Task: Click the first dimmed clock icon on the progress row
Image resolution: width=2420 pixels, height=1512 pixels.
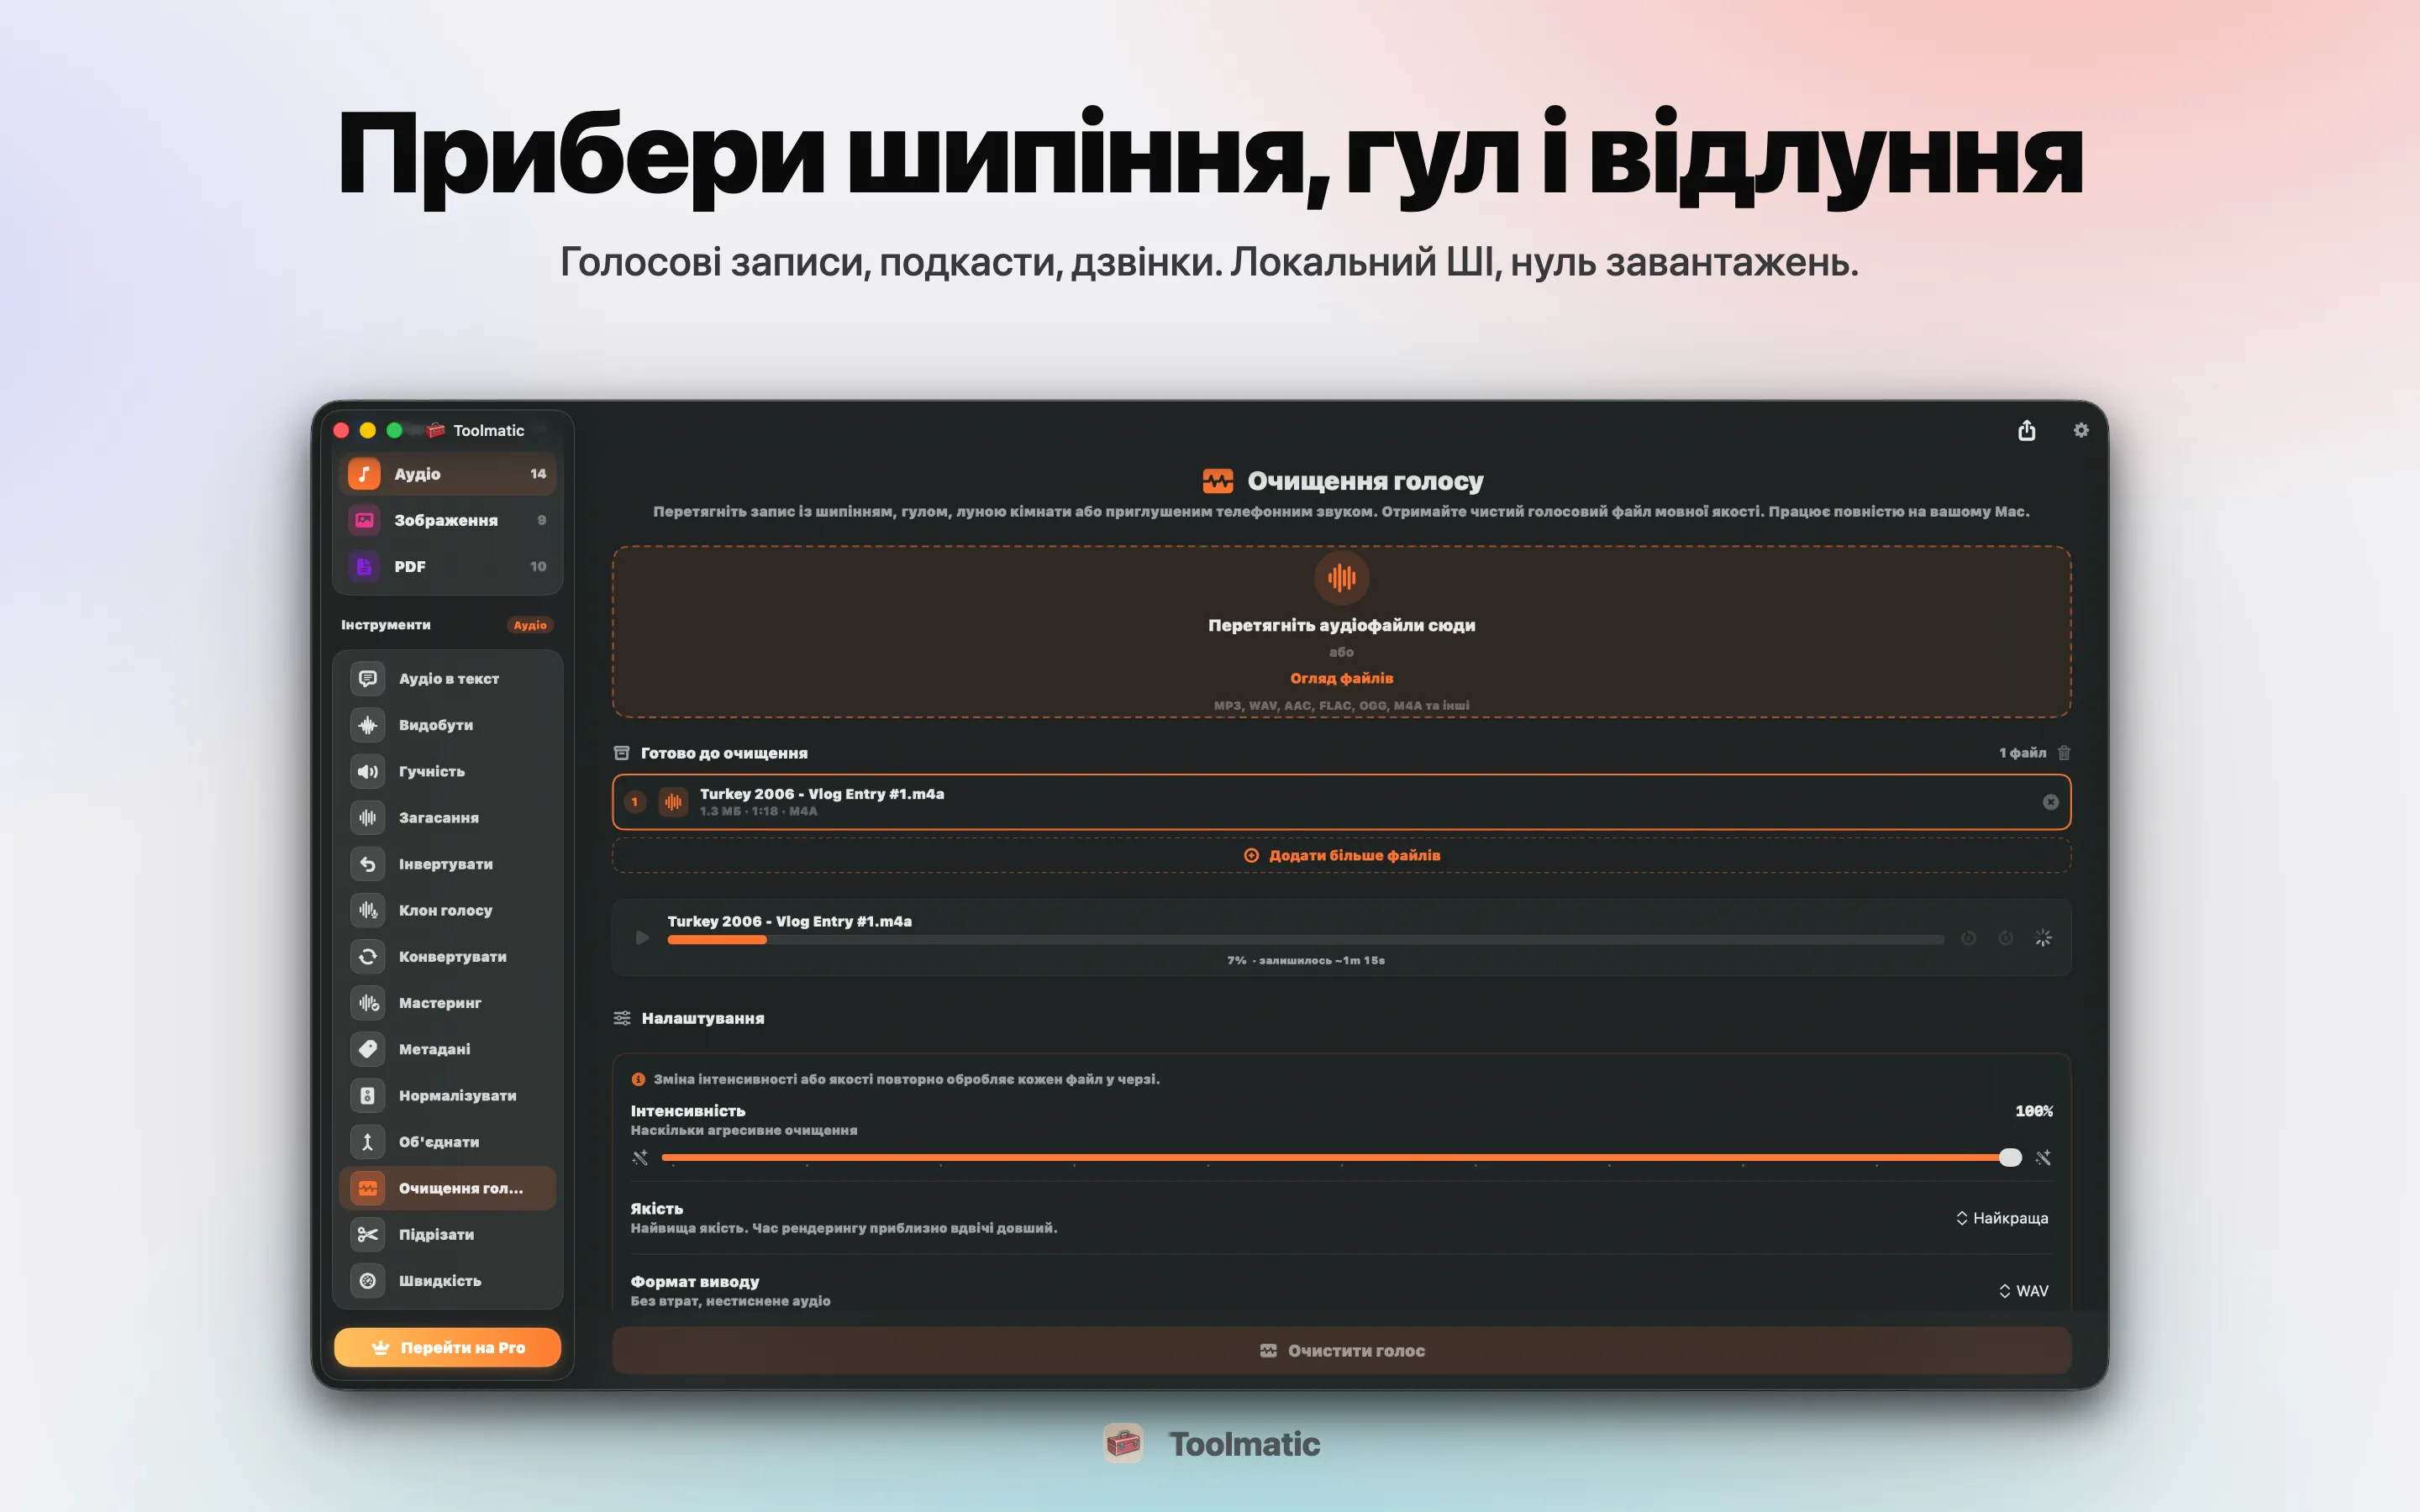Action: 1968,937
